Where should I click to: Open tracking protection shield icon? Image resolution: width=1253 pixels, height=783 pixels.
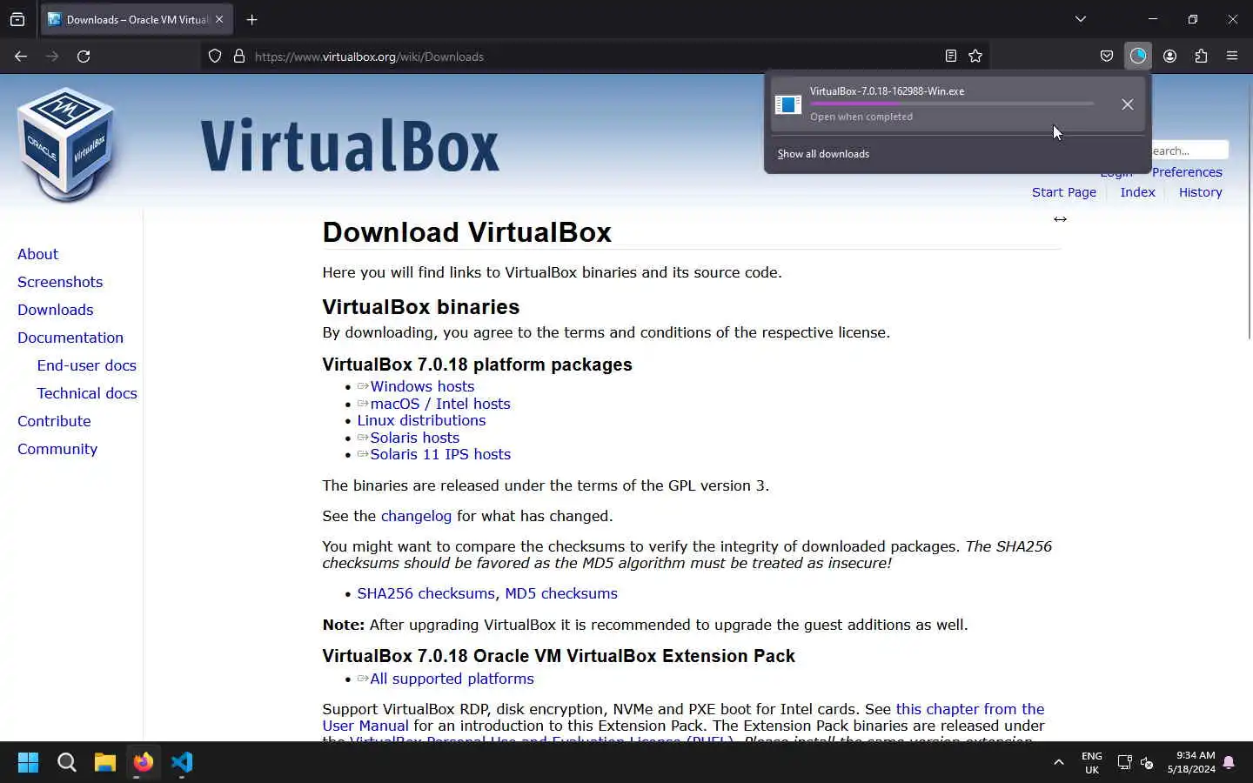[x=215, y=57]
